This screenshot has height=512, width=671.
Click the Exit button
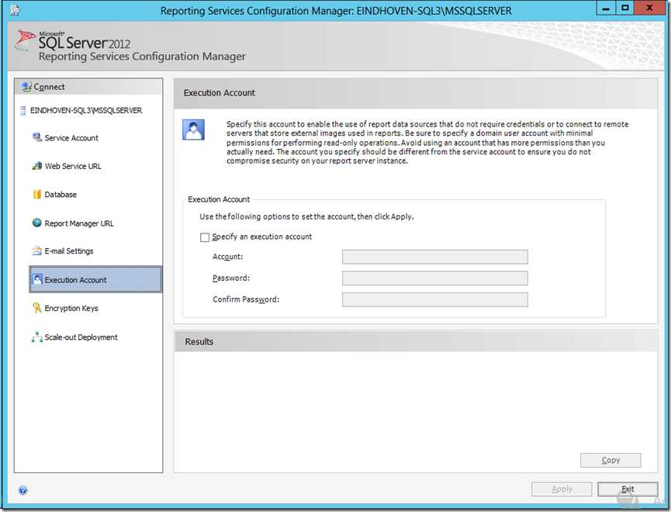click(x=628, y=489)
